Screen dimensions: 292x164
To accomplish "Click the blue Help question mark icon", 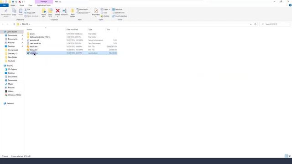I will 290,5.
